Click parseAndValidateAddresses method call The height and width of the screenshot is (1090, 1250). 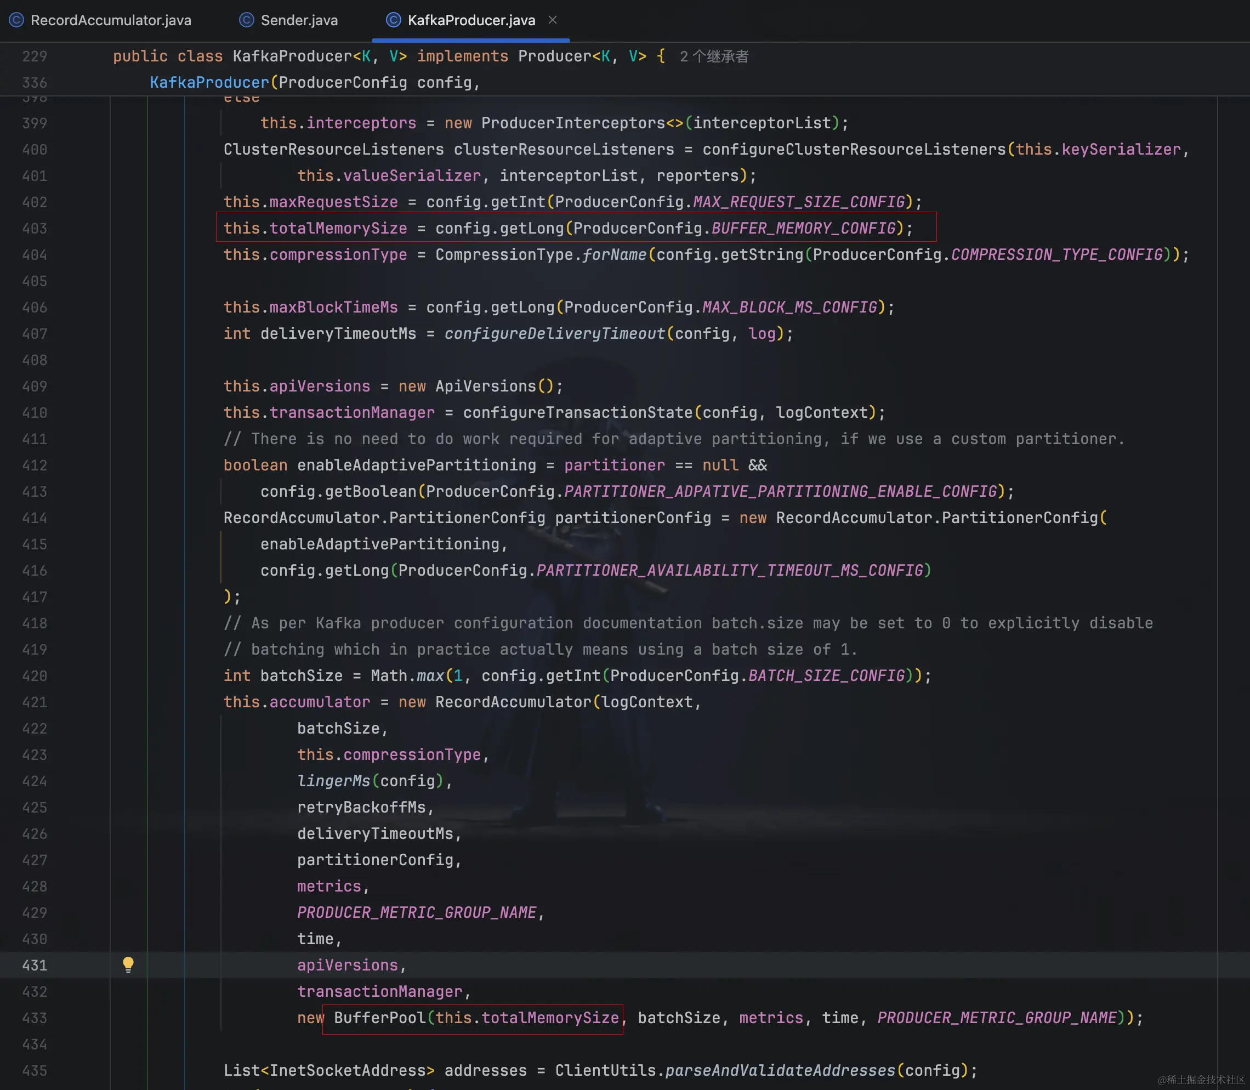tap(780, 1071)
